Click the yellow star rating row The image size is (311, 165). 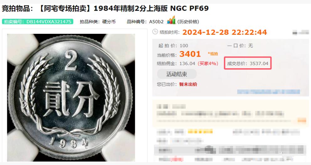[x=200, y=131]
